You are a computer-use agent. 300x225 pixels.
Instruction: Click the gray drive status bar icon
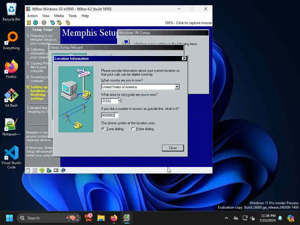[56, 170]
